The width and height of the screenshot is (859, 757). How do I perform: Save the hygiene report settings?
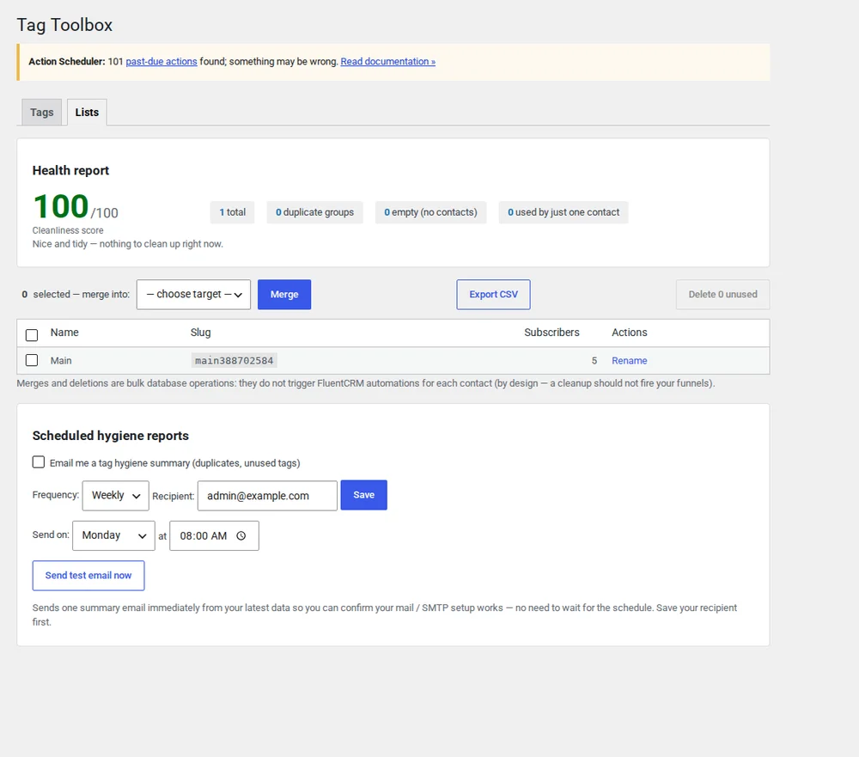(x=363, y=495)
